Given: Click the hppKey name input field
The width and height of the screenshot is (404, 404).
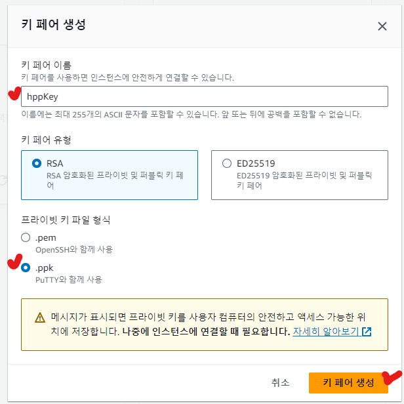Looking at the screenshot, I should [204, 96].
